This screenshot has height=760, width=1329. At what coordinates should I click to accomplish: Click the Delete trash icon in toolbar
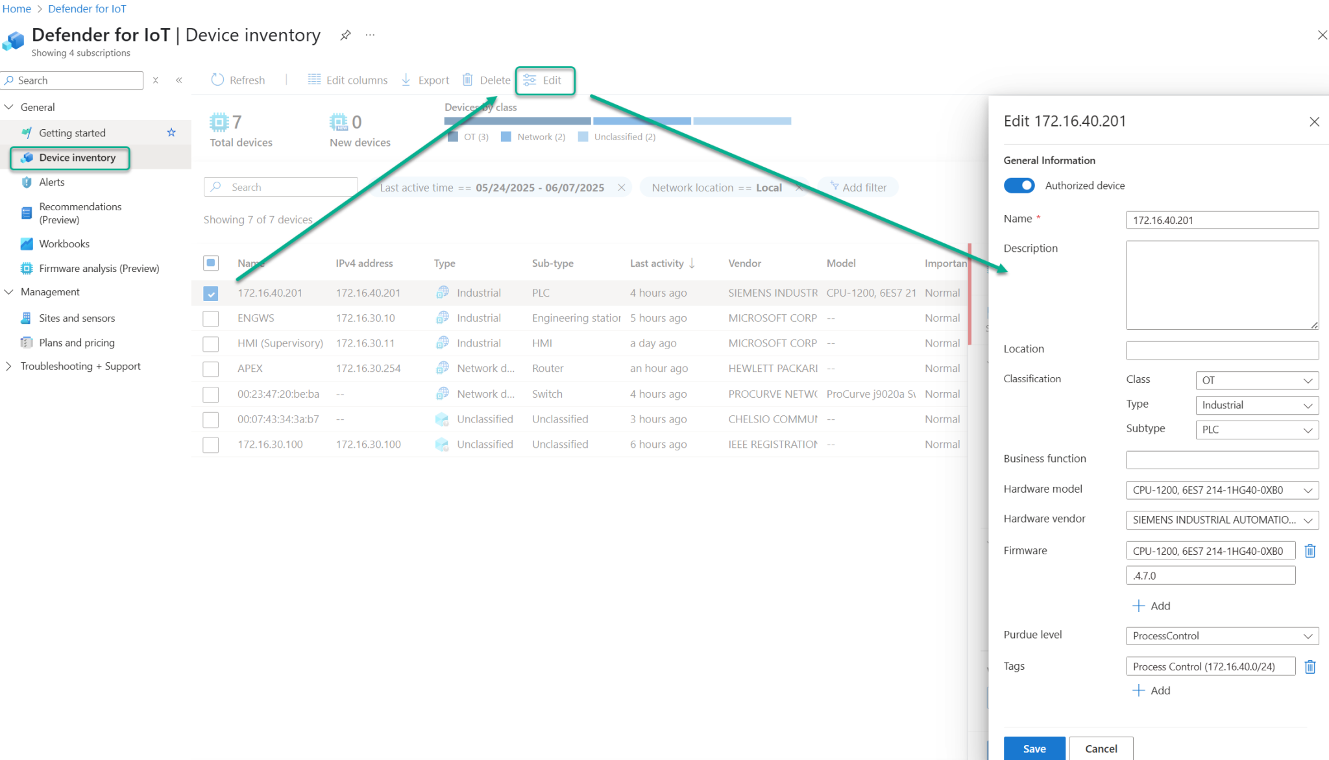point(467,80)
